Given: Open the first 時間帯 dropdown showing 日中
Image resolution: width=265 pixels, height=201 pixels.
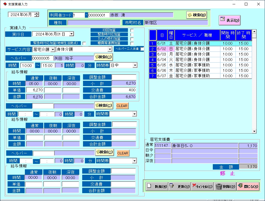Looking at the screenshot, I should (135, 65).
